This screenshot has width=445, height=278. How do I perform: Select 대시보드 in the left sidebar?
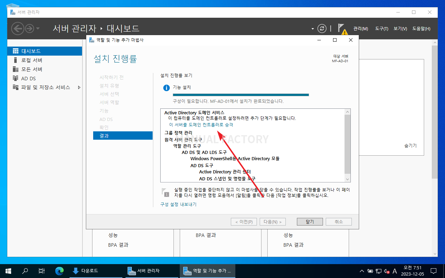pos(44,51)
